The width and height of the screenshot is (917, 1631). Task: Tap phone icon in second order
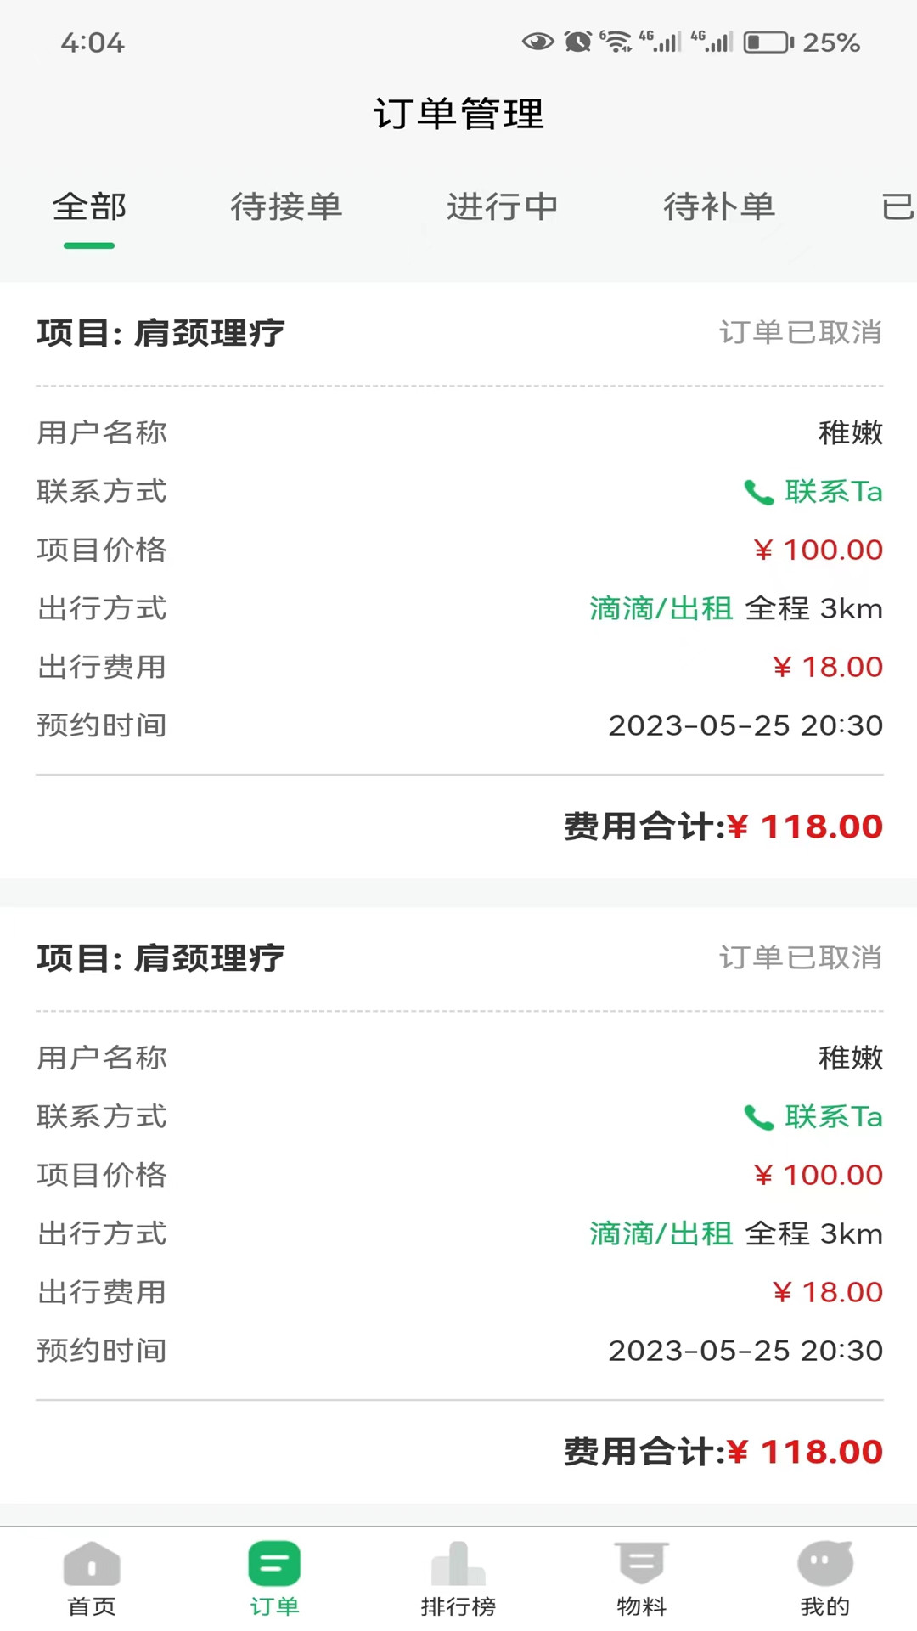758,1118
